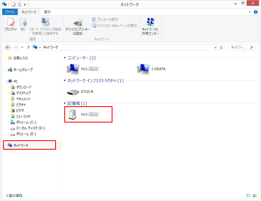Switch to the 表示 ribbon tab
Screen dimensions: 261x201
click(x=47, y=12)
